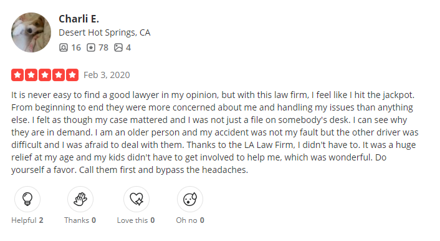Image resolution: width=440 pixels, height=241 pixels.
Task: Click the Love this 0 label
Action: coord(136,220)
